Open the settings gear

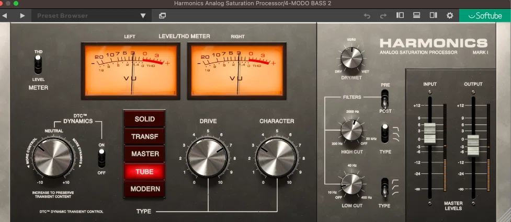[x=450, y=16]
